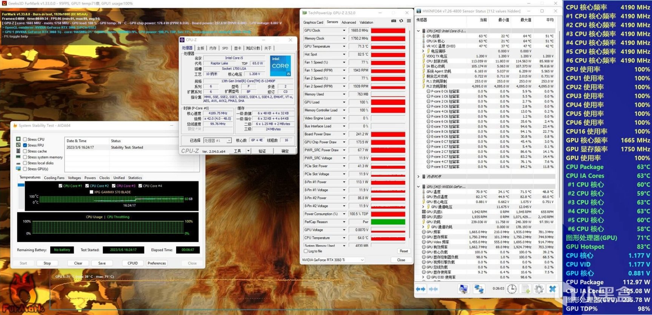
Task: Enable the Stress cache checkbox
Action: pyautogui.click(x=25, y=151)
